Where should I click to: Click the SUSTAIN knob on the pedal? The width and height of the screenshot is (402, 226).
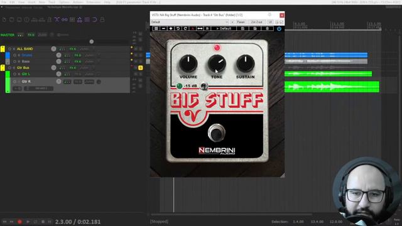click(246, 63)
